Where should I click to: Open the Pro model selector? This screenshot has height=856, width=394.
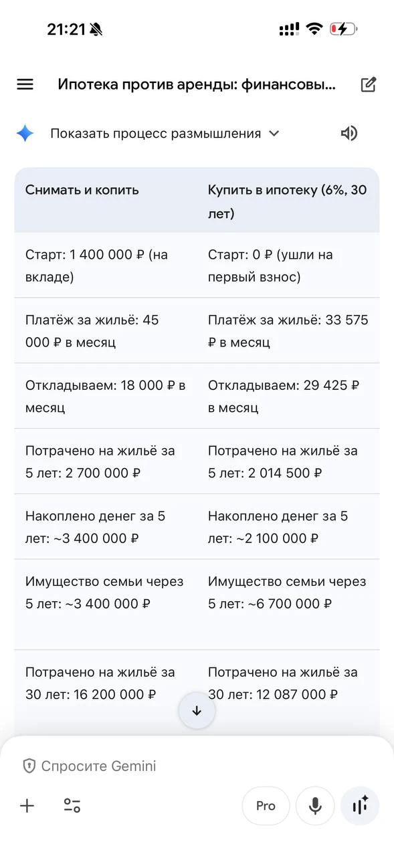click(266, 806)
